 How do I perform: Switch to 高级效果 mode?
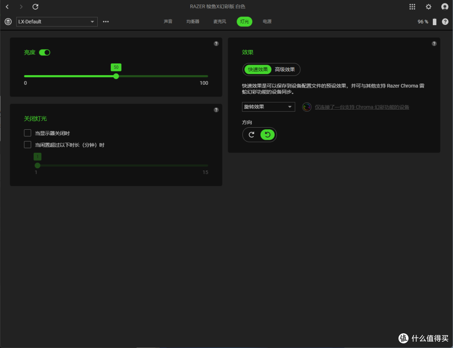(x=285, y=69)
